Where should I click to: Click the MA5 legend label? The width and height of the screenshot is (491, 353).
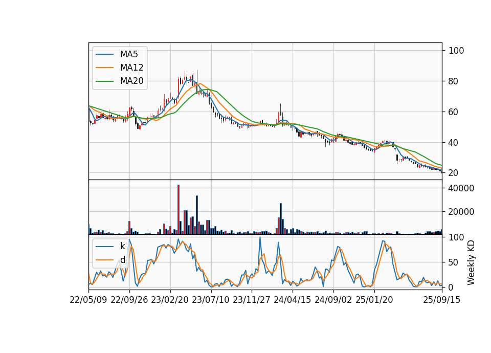[x=129, y=54]
